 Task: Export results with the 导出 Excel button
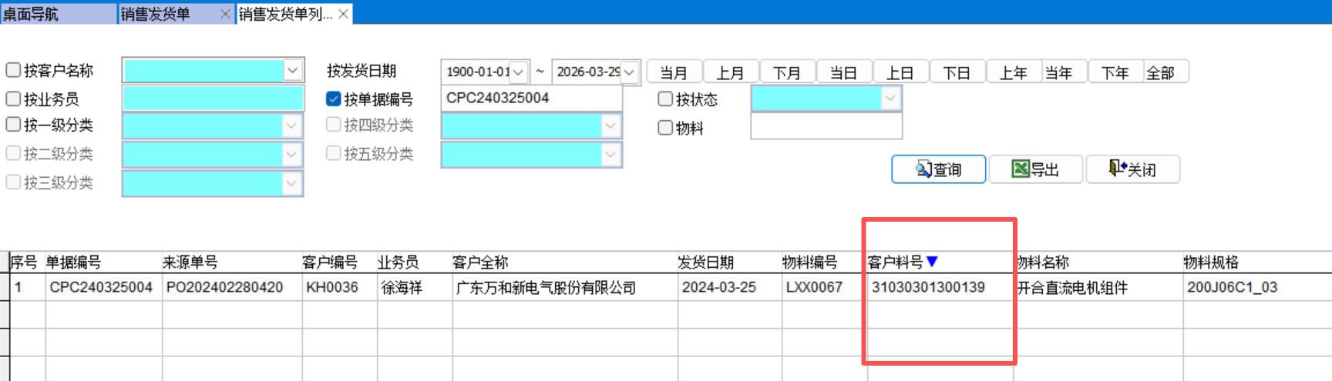point(1035,169)
